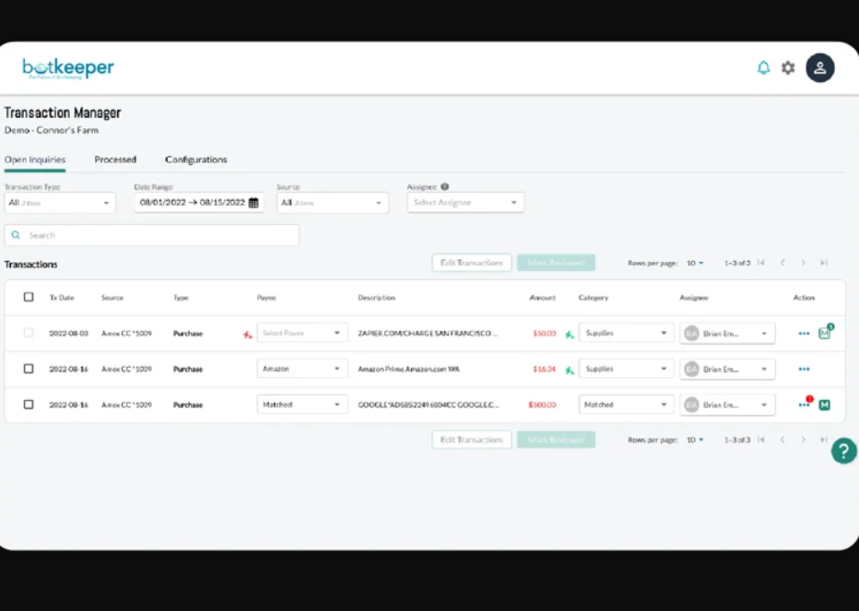859x611 pixels.
Task: Open the Transaction Type dropdown
Action: click(60, 203)
